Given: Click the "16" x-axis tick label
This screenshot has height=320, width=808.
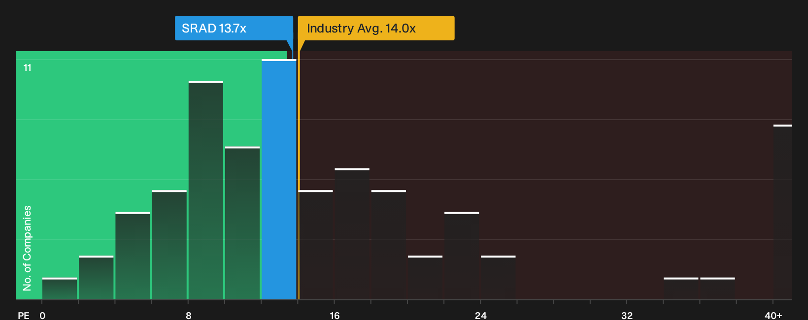Looking at the screenshot, I should click(x=335, y=316).
